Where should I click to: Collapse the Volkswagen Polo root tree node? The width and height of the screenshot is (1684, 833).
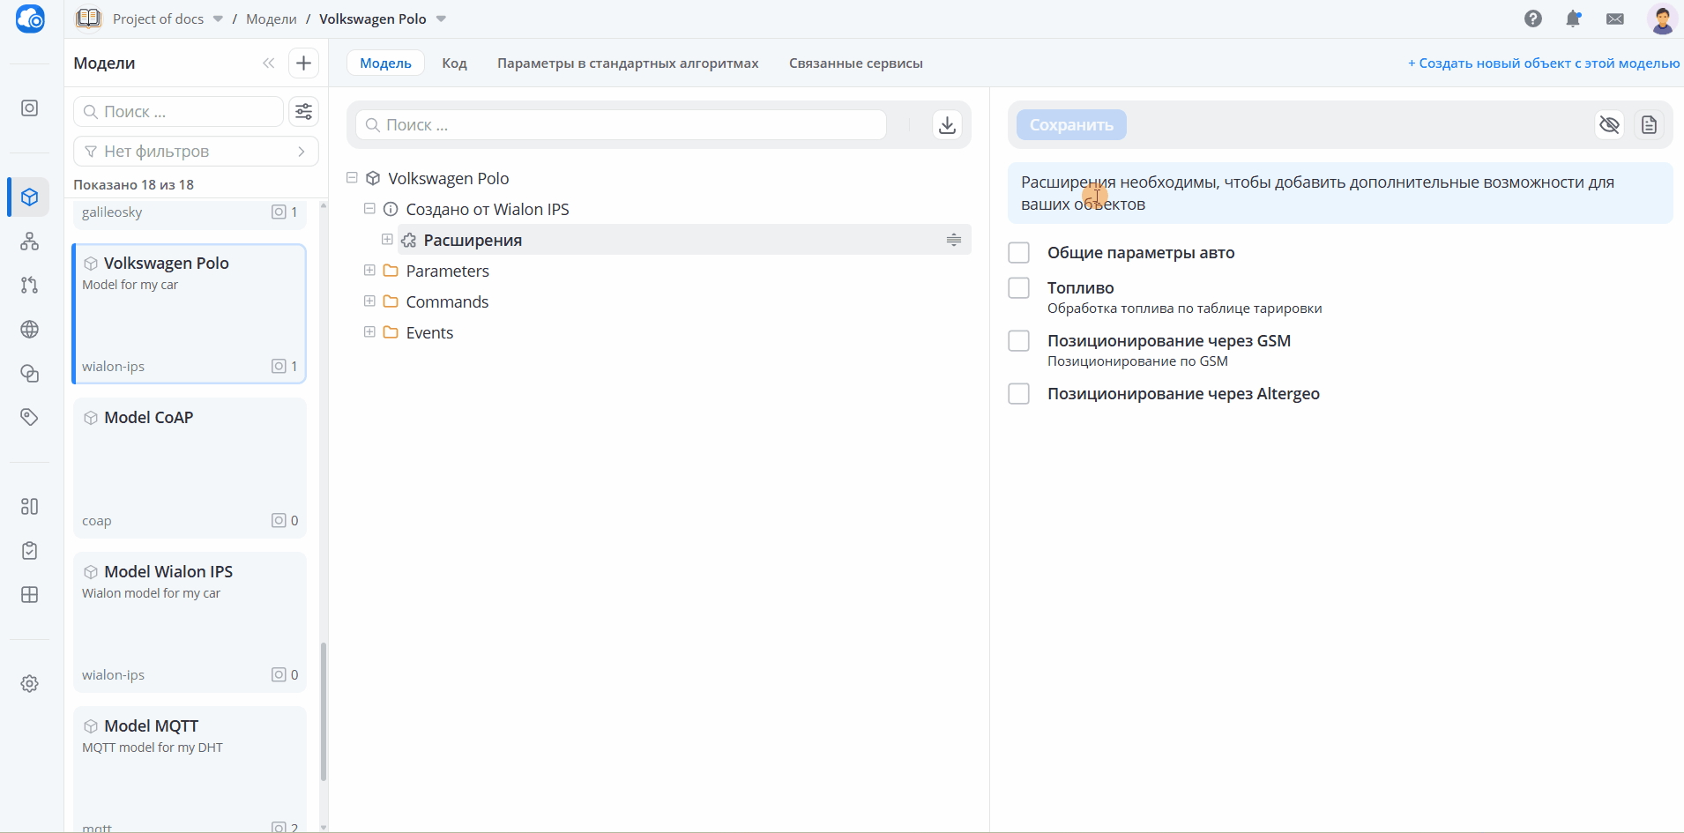pyautogui.click(x=352, y=178)
